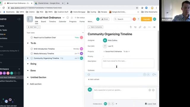Like the task with thumbs-up icon
This screenshot has height=107, width=190.
(x=145, y=27)
